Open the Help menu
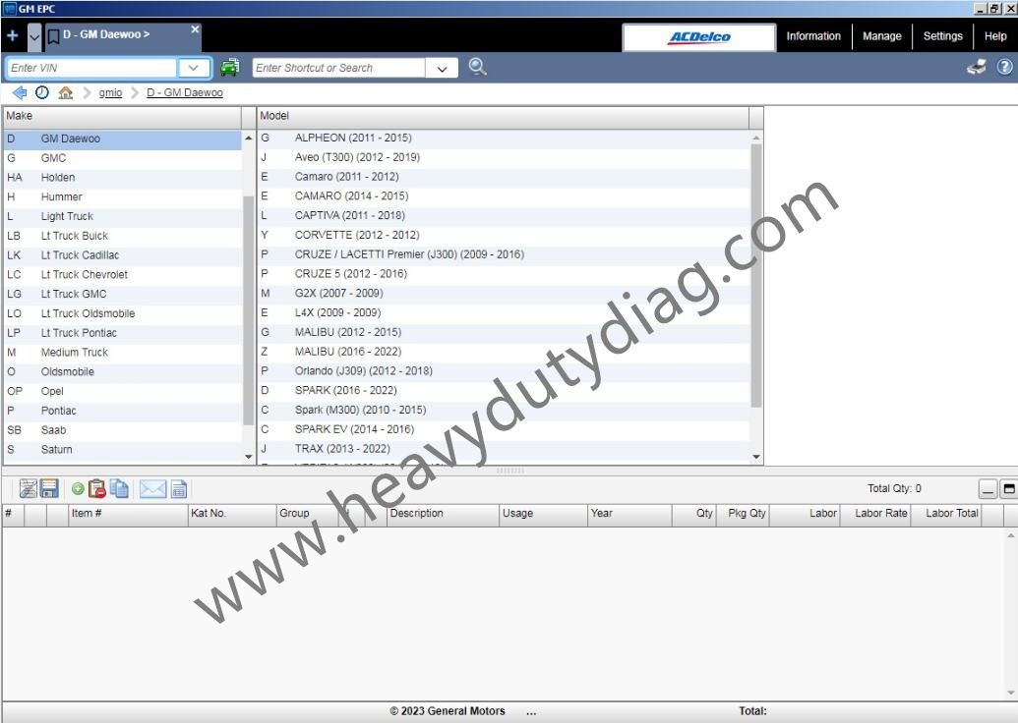Viewport: 1018px width, 723px height. tap(995, 36)
